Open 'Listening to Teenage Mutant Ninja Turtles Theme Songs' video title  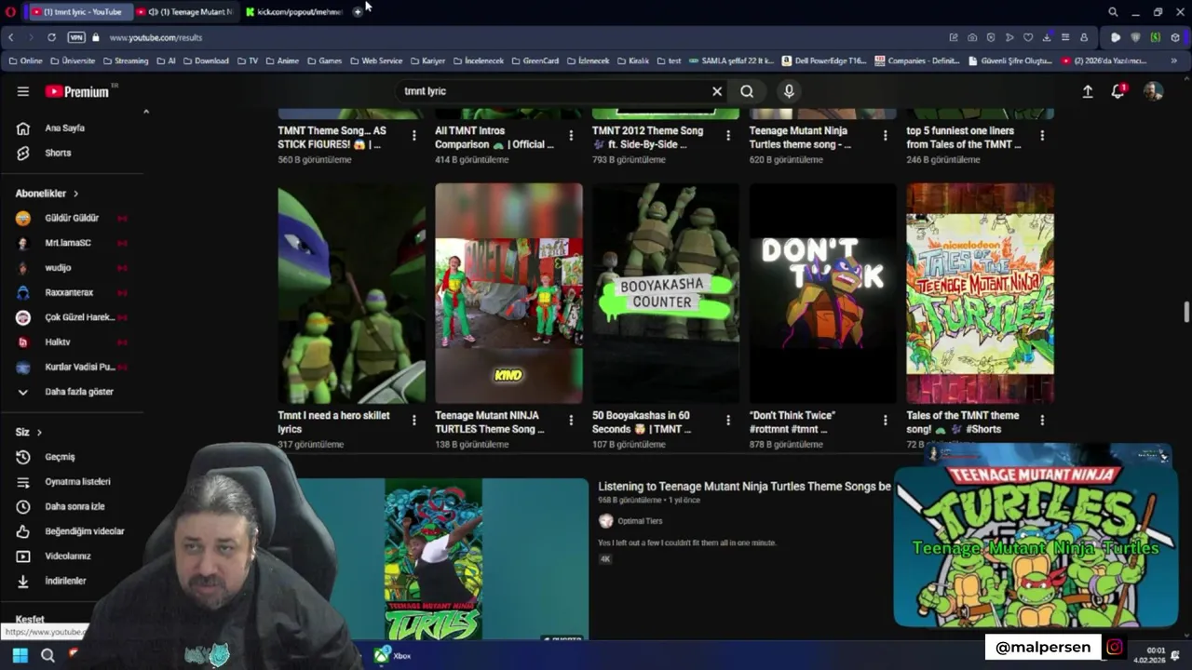coord(744,487)
